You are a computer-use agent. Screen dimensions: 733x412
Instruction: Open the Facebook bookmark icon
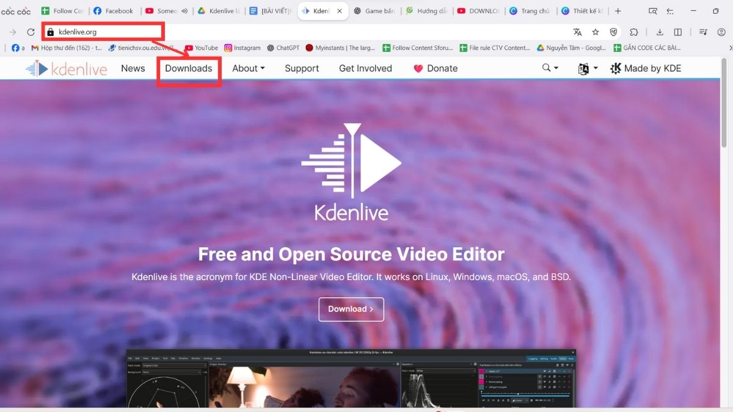point(15,48)
